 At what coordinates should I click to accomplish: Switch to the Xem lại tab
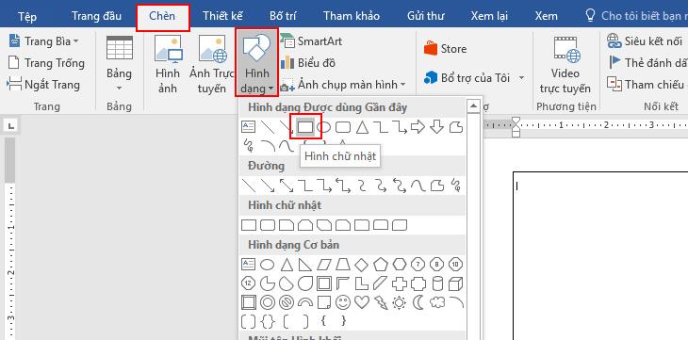(x=489, y=16)
